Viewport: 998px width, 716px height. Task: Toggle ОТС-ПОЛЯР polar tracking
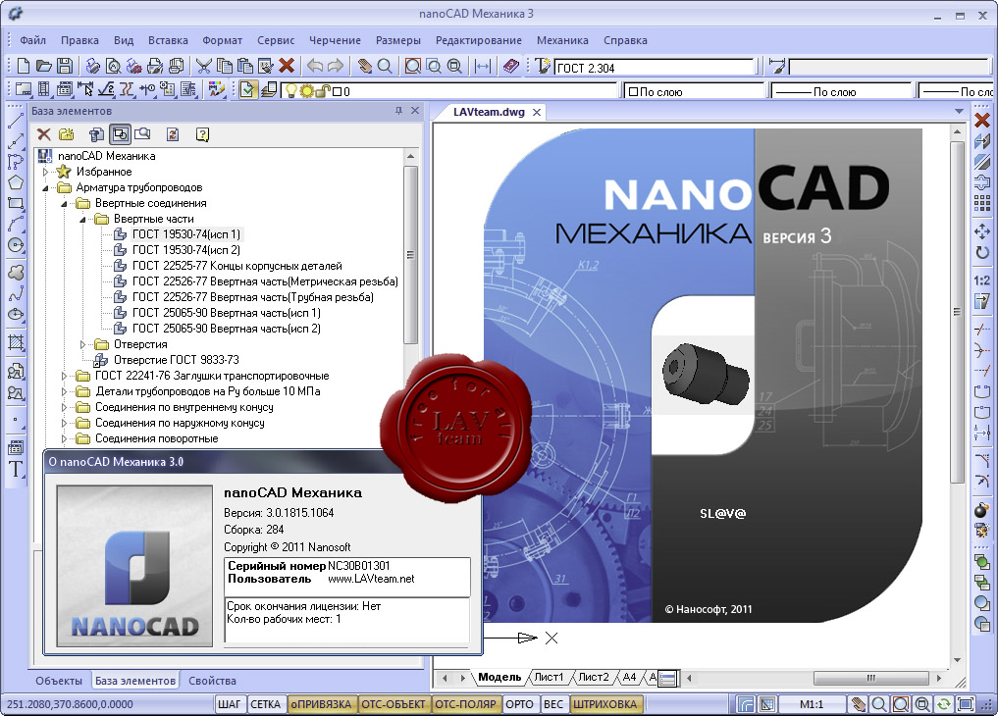point(465,704)
